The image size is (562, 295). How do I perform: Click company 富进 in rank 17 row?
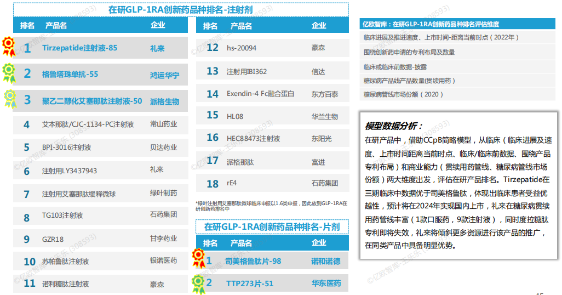point(318,162)
